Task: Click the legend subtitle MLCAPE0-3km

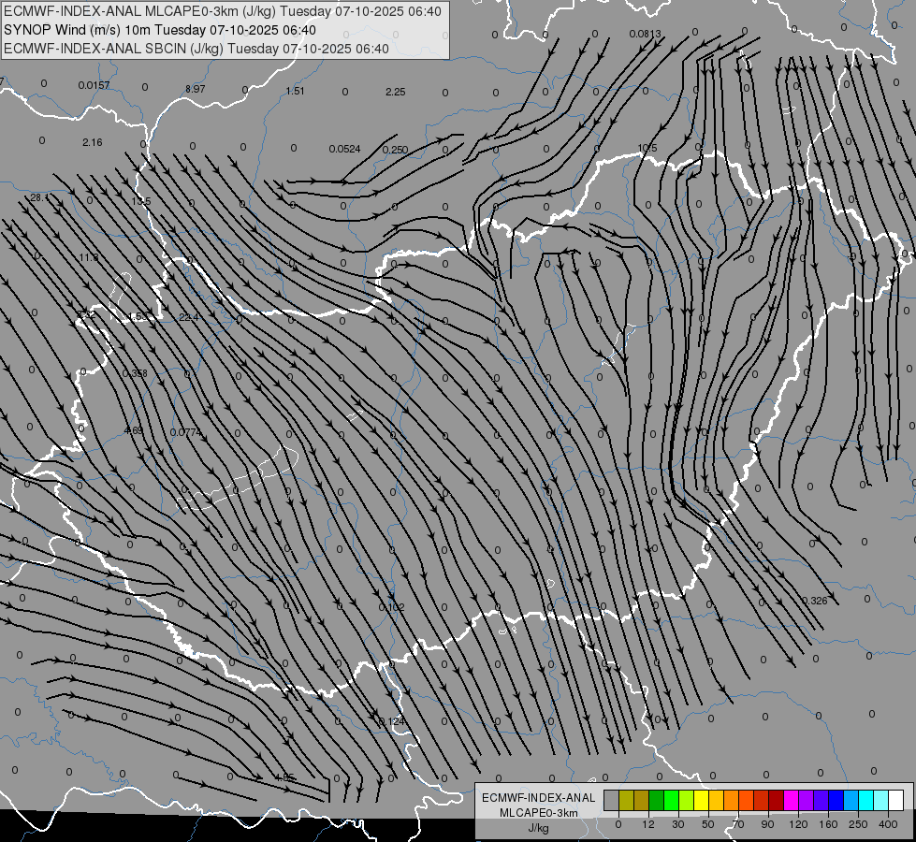Action: (539, 813)
